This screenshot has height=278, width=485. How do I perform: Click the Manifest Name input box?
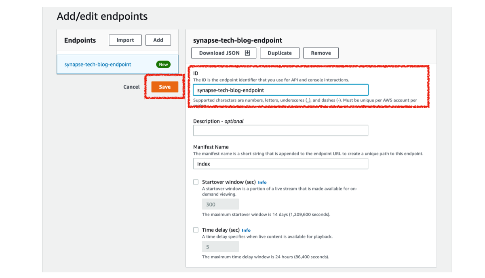(280, 164)
